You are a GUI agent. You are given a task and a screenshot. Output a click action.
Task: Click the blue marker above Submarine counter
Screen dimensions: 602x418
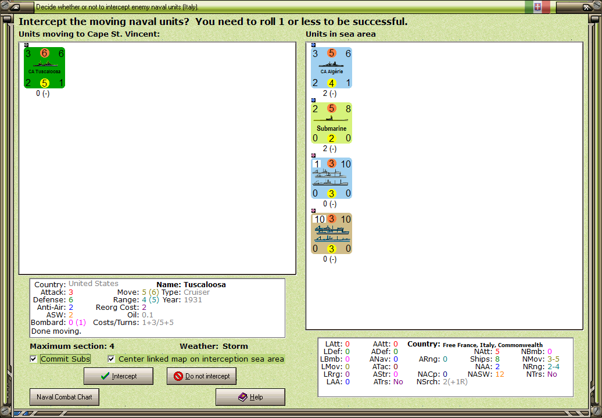coord(313,100)
